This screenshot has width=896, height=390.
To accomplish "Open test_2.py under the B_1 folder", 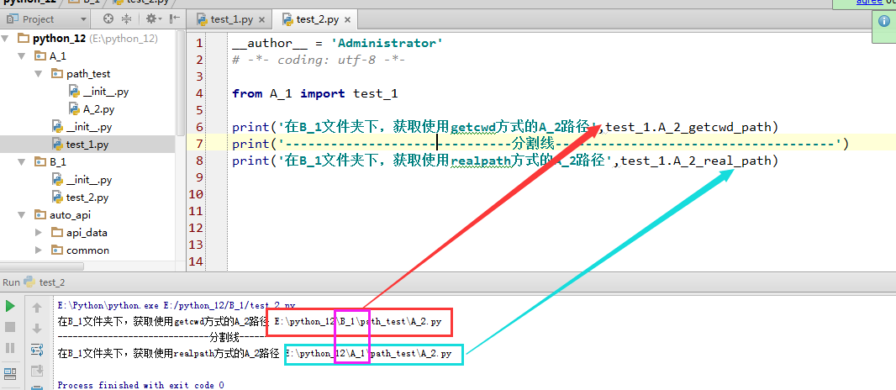I will (x=87, y=197).
